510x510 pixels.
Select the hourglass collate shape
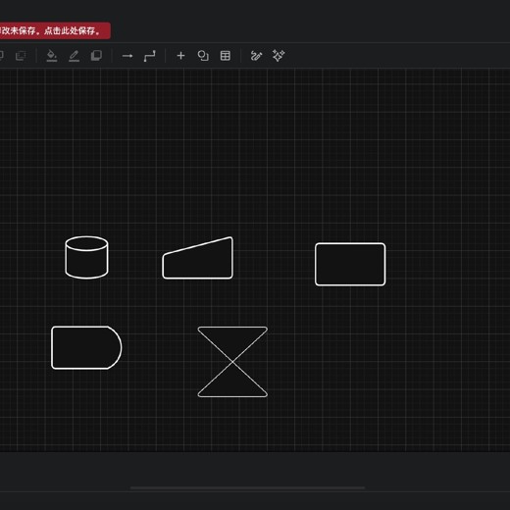[232, 362]
